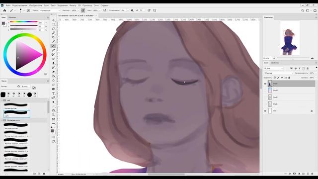Open the Окно menu
Viewport: 318px width, 179px height.
click(x=96, y=5)
